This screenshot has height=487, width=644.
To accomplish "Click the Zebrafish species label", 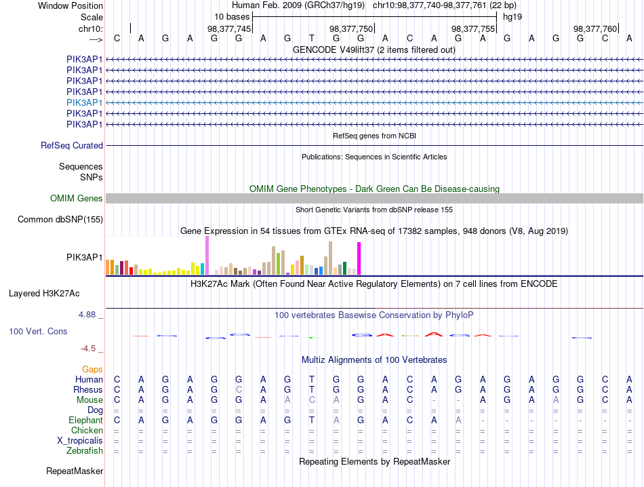I will point(85,451).
